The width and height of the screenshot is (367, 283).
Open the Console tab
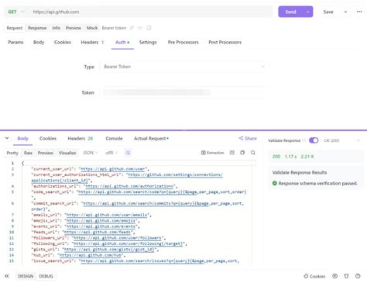(114, 139)
